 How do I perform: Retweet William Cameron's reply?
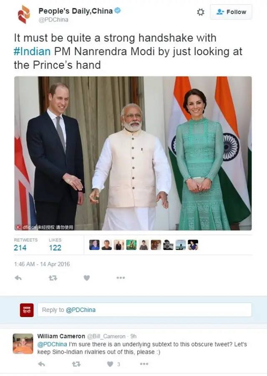tap(76, 364)
